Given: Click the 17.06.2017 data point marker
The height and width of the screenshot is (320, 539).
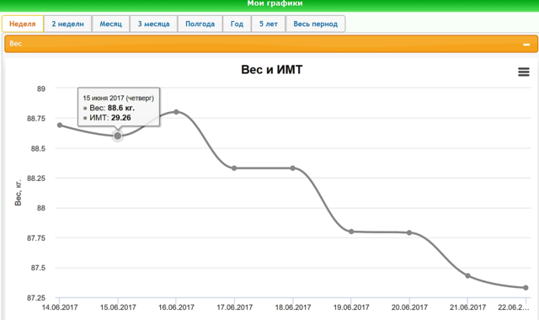Looking at the screenshot, I should pos(234,168).
